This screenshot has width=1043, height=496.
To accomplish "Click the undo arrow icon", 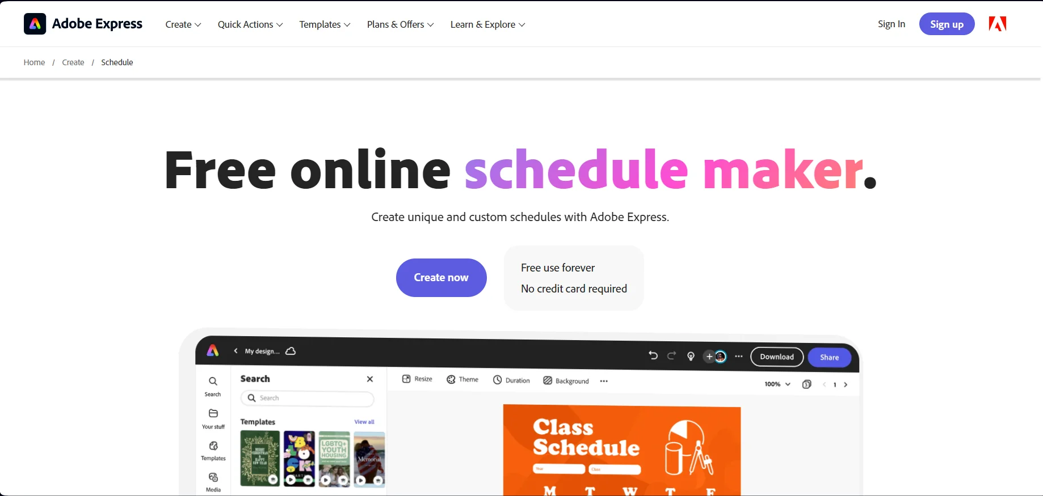I will 653,355.
